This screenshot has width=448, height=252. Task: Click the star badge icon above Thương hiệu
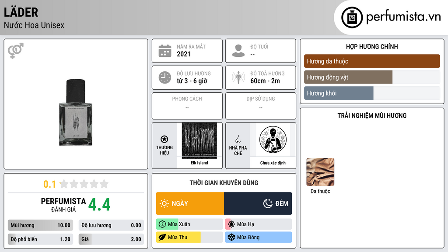click(164, 139)
